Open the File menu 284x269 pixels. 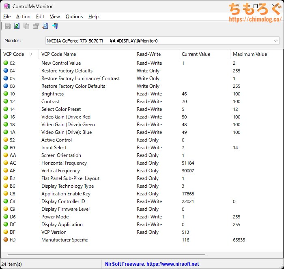coord(7,17)
